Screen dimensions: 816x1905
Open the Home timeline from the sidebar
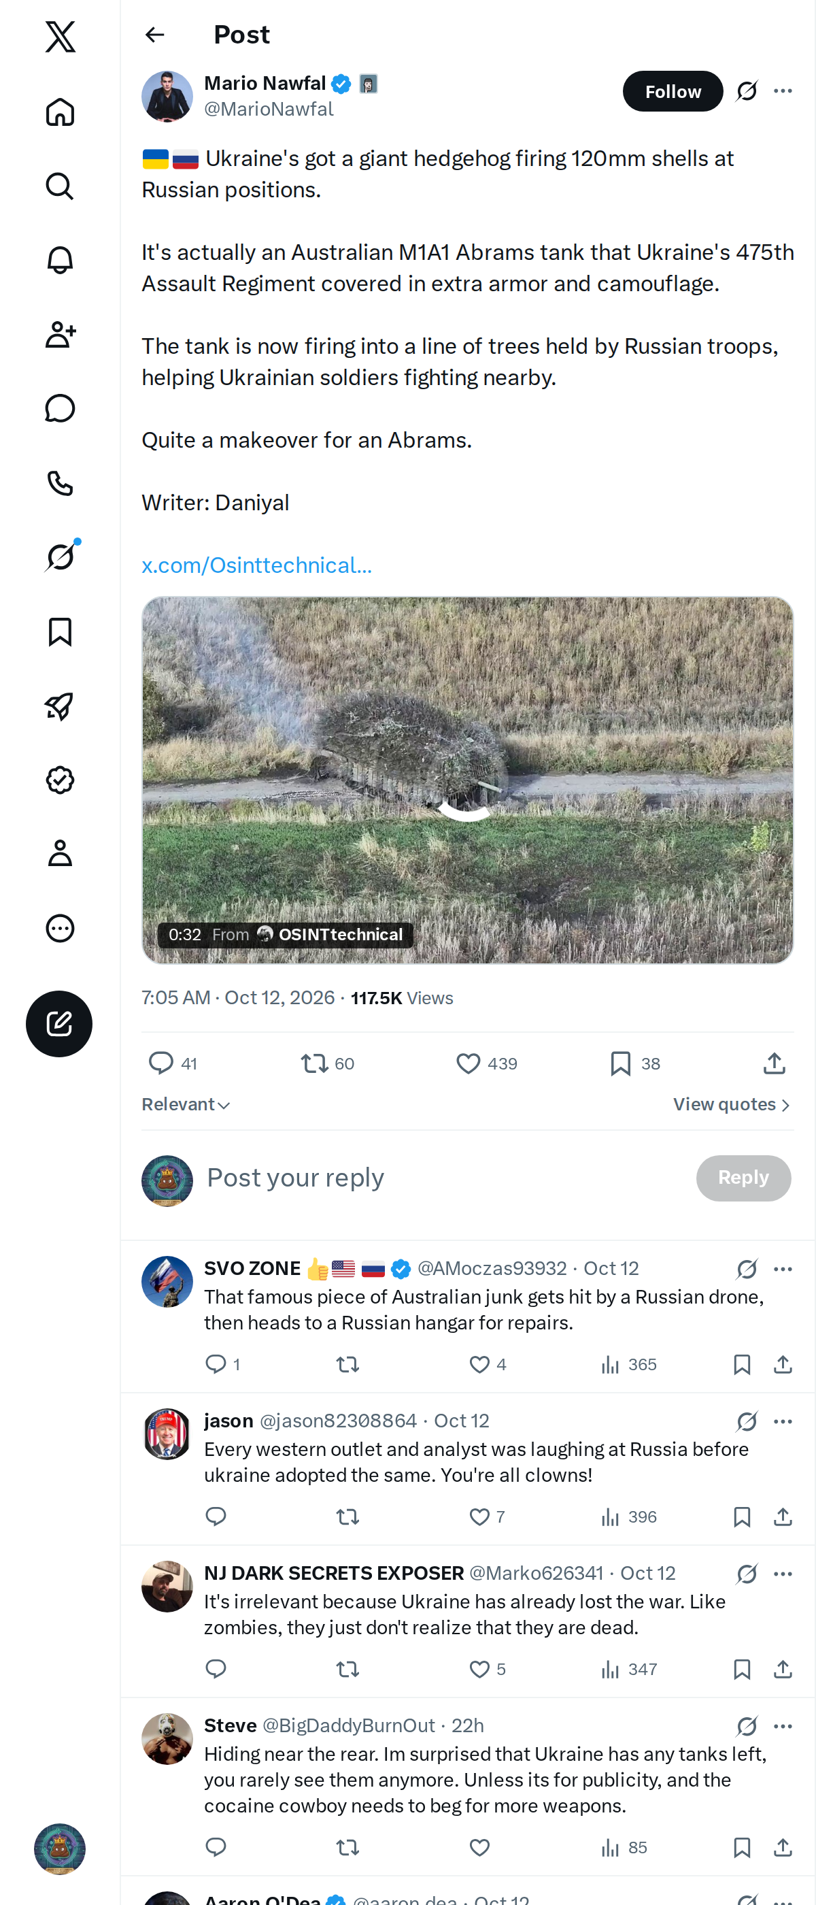coord(60,112)
